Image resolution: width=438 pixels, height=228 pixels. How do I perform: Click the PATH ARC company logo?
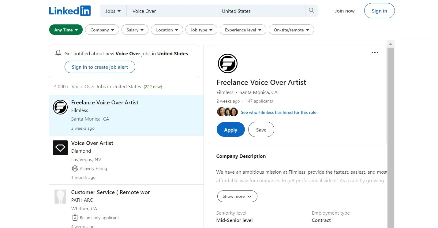click(60, 197)
